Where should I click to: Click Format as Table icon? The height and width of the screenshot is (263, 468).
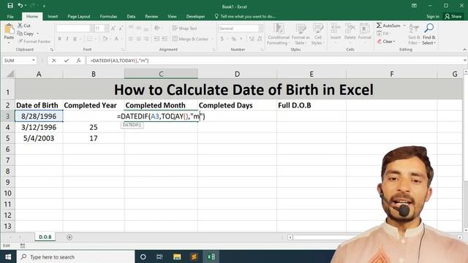point(301,29)
